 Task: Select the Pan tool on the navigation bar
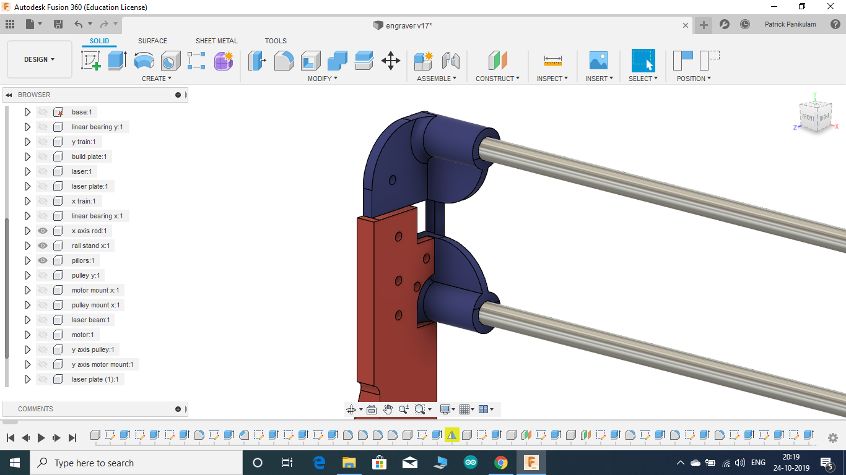388,409
